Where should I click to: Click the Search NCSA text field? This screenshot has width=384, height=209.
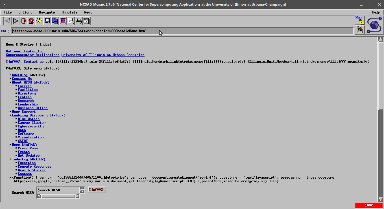pyautogui.click(x=58, y=190)
